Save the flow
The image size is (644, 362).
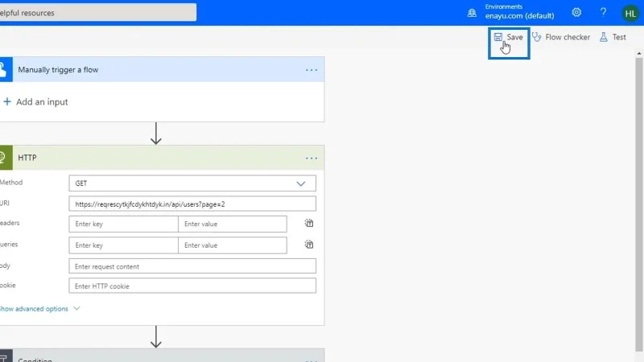509,37
